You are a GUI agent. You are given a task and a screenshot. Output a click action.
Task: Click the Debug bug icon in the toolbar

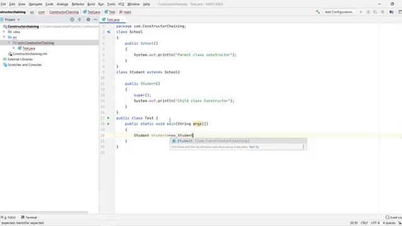coord(368,12)
